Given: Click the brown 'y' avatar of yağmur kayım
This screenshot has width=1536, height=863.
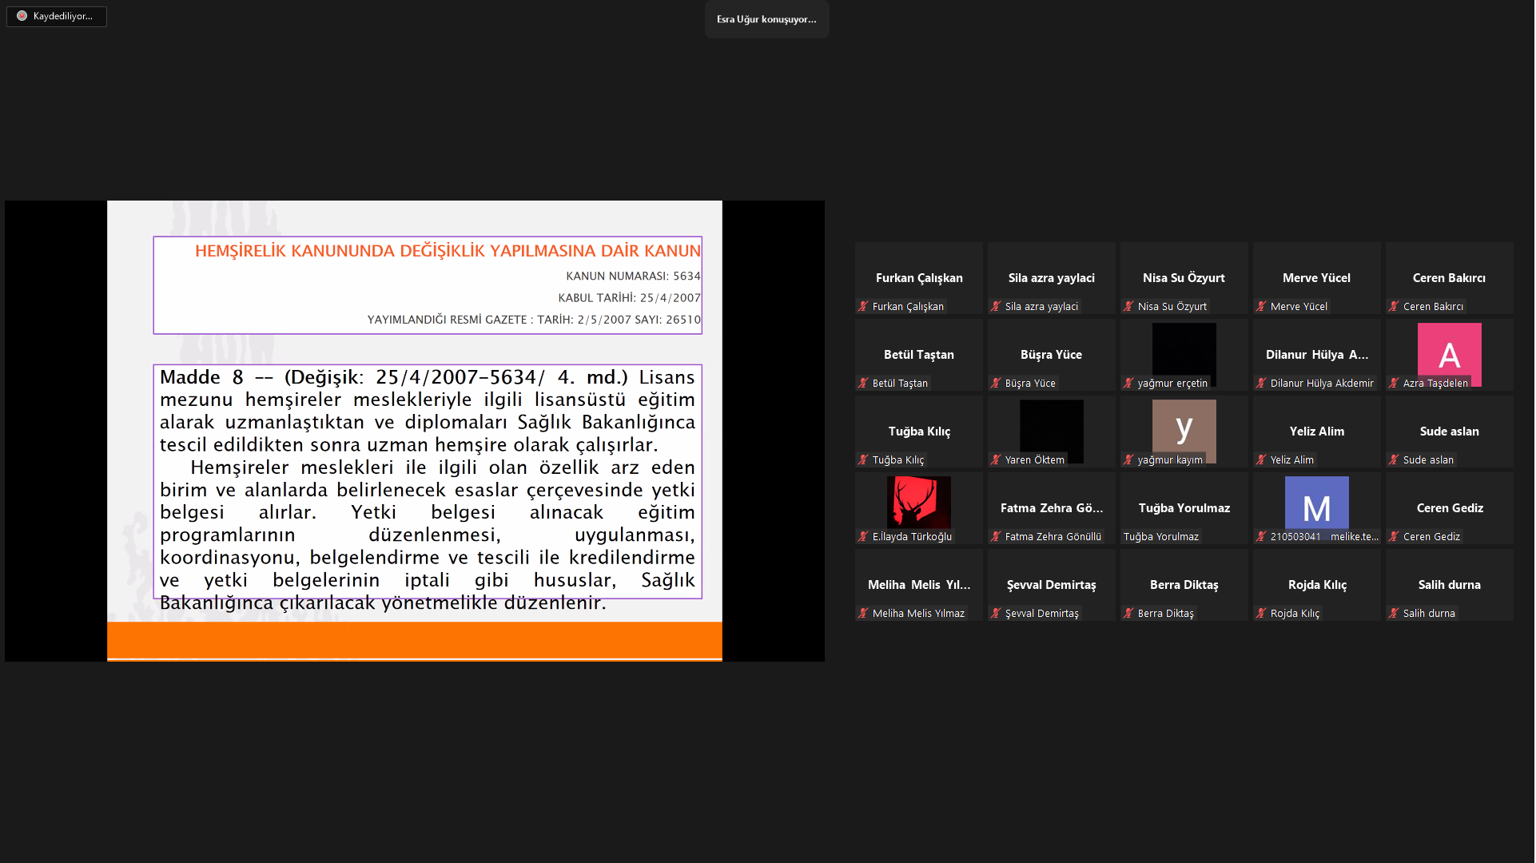Looking at the screenshot, I should (1184, 428).
